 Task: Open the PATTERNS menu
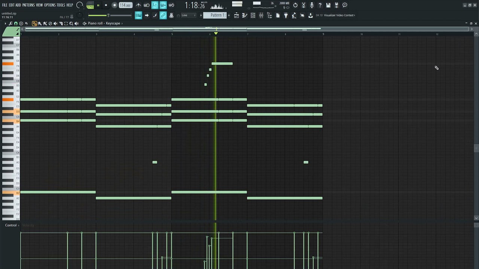pos(28,5)
